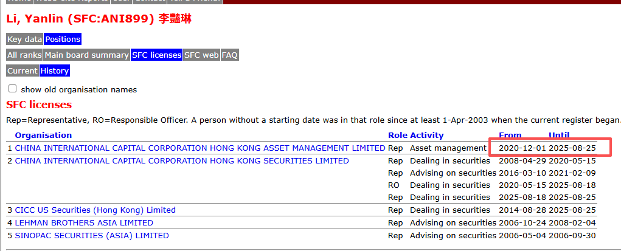Sort by the From date column
This screenshot has width=621, height=251.
[510, 135]
